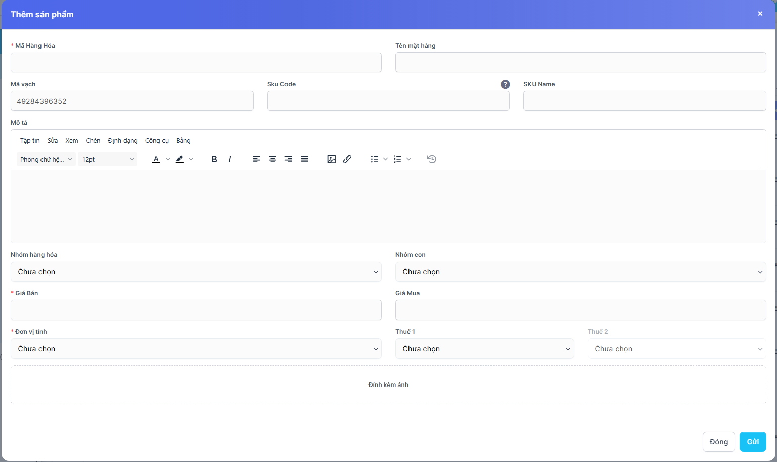Screen dimensions: 777x462
Task: Insert a link using the link icon
Action: (347, 159)
